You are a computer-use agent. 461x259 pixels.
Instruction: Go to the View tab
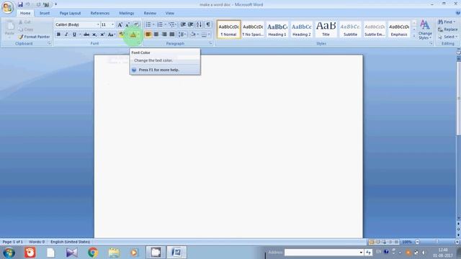[x=170, y=13]
